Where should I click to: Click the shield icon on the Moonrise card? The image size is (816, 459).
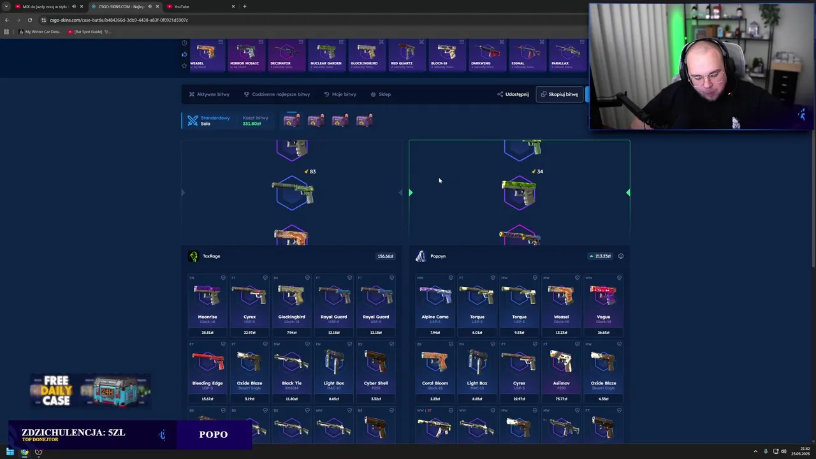[x=223, y=278]
